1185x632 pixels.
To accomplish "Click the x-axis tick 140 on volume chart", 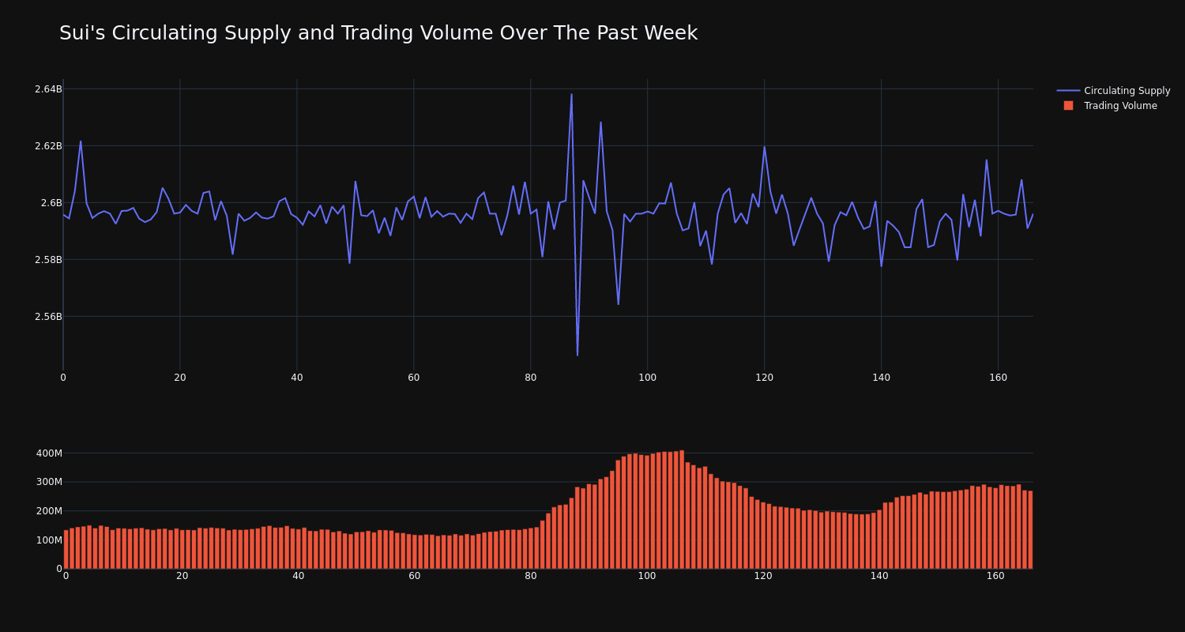I will tap(879, 576).
